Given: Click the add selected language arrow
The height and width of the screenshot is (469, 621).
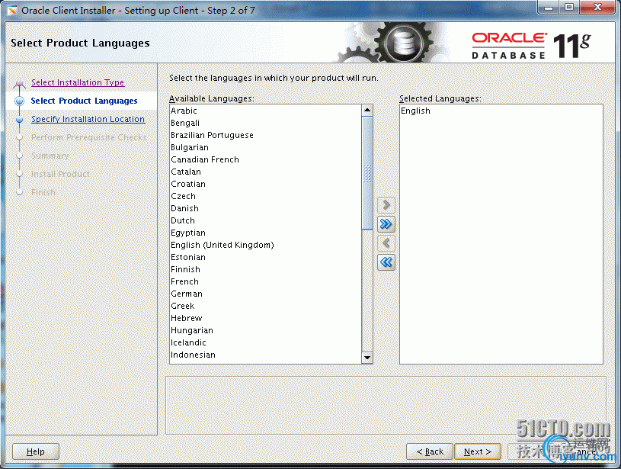Looking at the screenshot, I should click(386, 205).
